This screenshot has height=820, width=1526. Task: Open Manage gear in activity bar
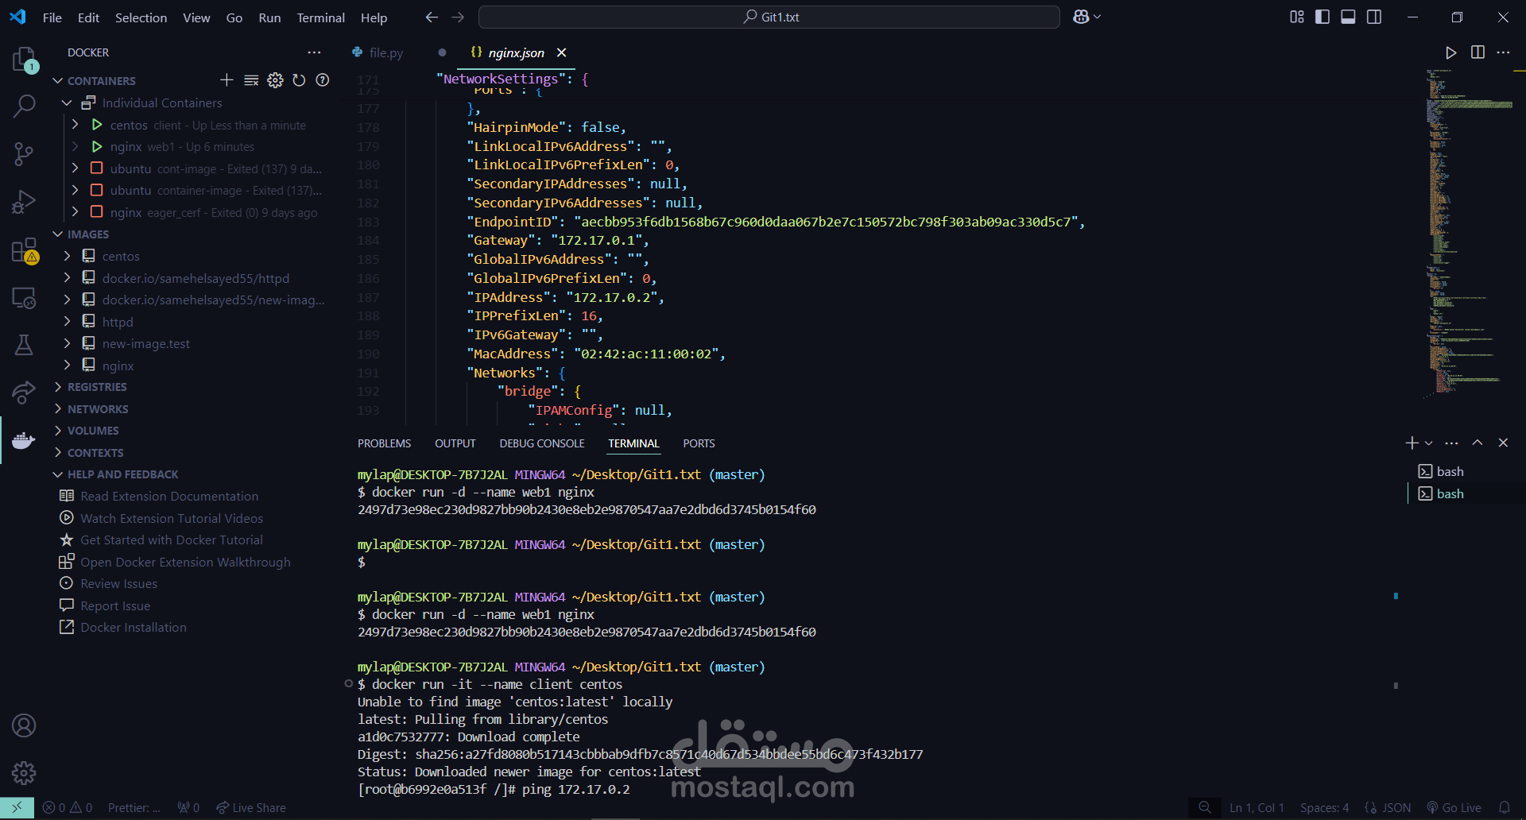(x=24, y=772)
